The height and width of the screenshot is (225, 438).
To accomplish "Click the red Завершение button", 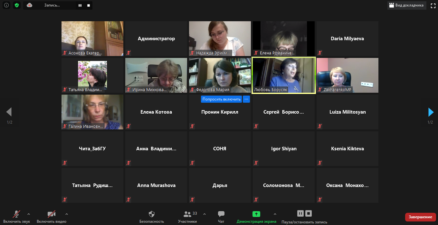I will (420, 217).
